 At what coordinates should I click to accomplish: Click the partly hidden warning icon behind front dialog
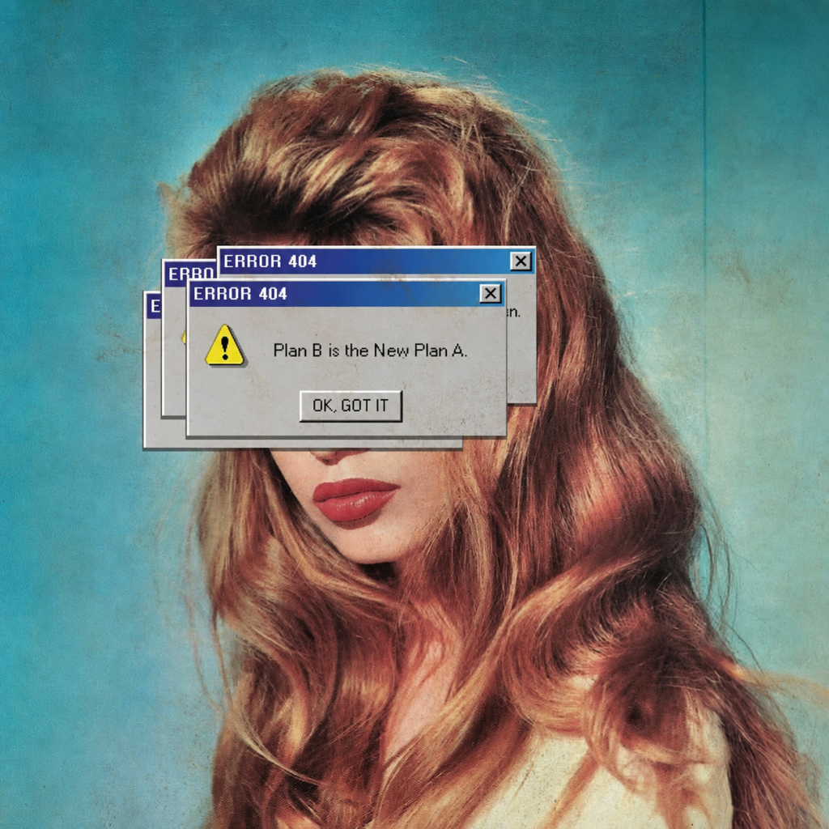click(x=184, y=336)
